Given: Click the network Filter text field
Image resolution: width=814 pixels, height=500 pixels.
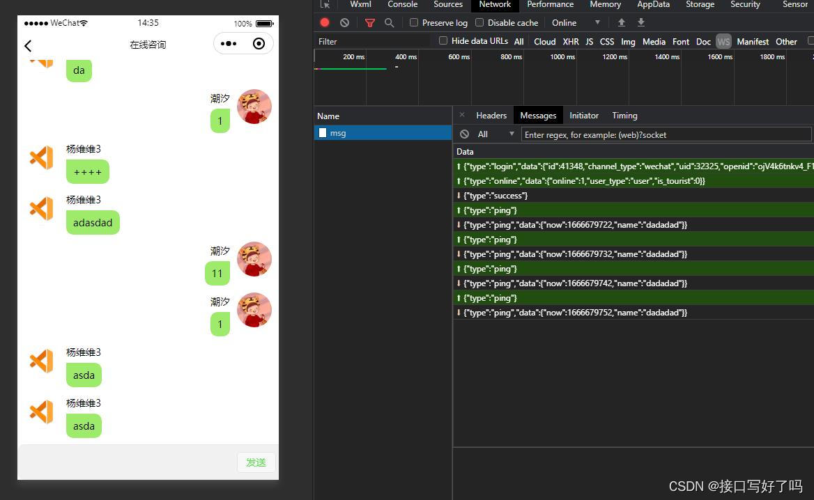Looking at the screenshot, I should 374,42.
